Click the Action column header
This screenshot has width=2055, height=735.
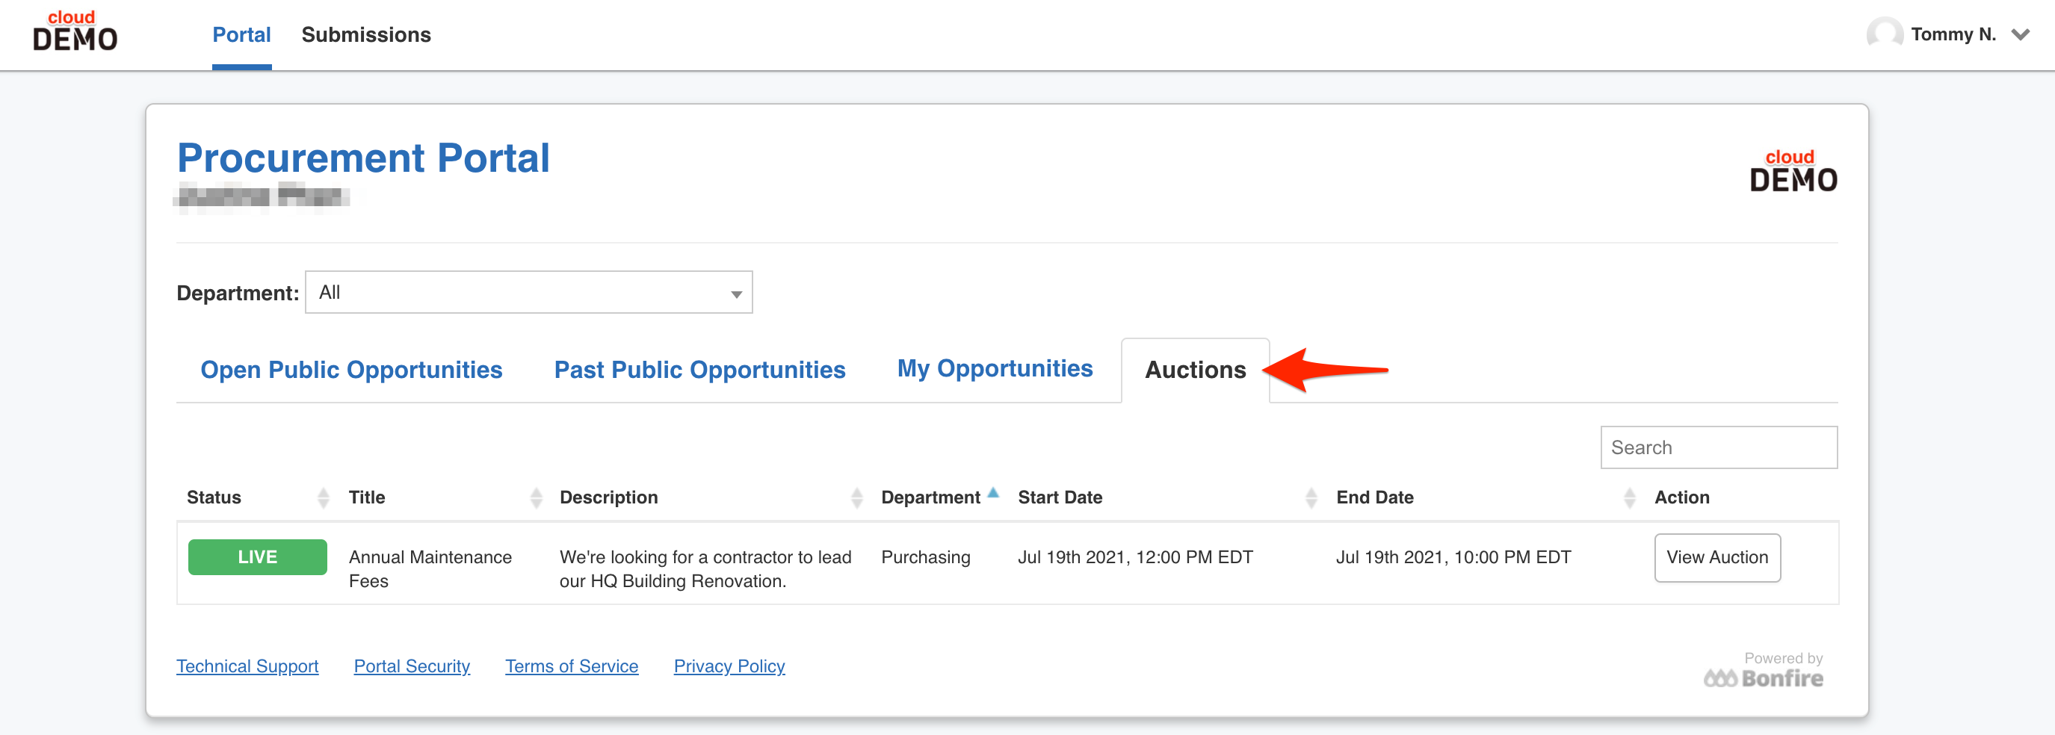[1681, 497]
